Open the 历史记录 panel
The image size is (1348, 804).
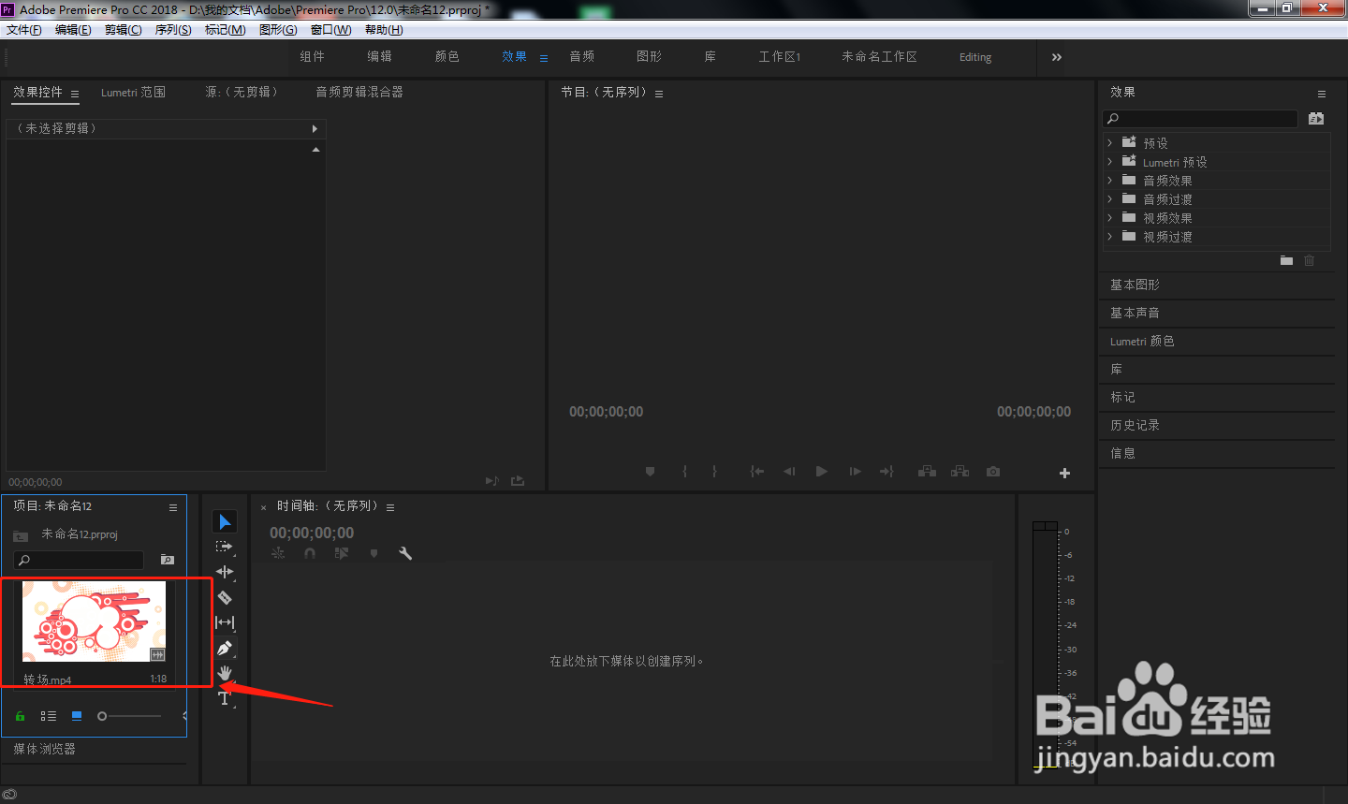pyautogui.click(x=1135, y=425)
